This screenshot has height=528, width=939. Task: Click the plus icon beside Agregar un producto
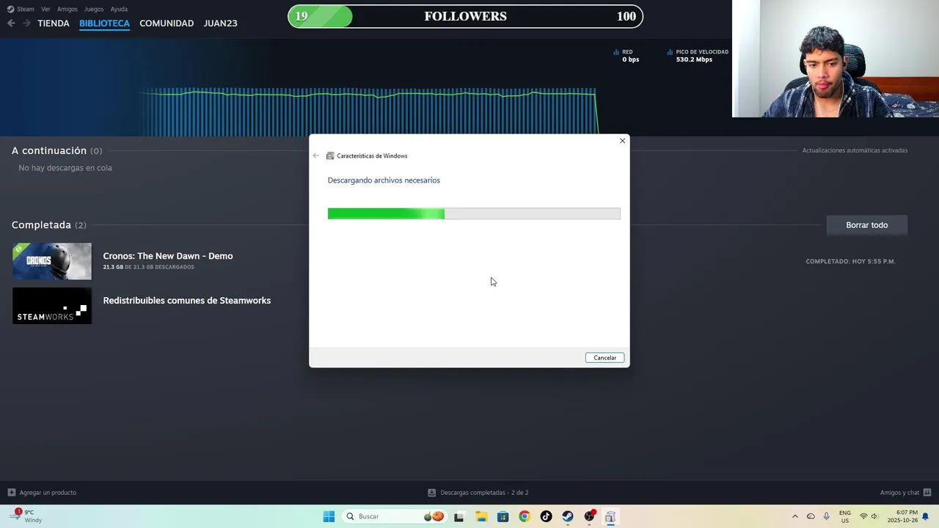(11, 493)
